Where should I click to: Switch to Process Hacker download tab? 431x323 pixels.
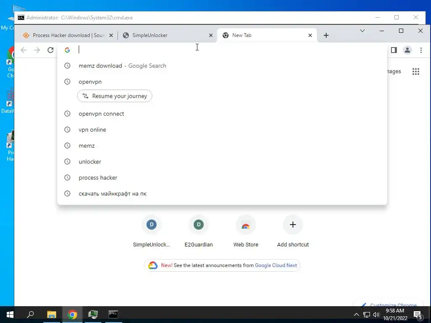coord(64,35)
